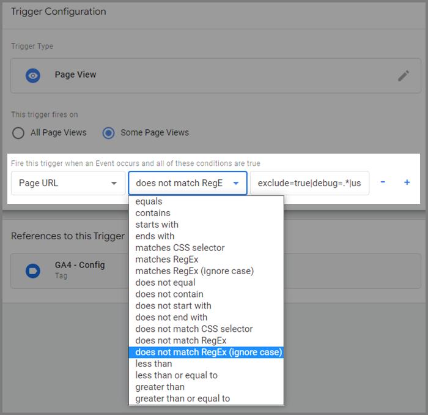428x415 pixels.
Task: Open the GA4 - Config tag reference
Action: click(216, 271)
